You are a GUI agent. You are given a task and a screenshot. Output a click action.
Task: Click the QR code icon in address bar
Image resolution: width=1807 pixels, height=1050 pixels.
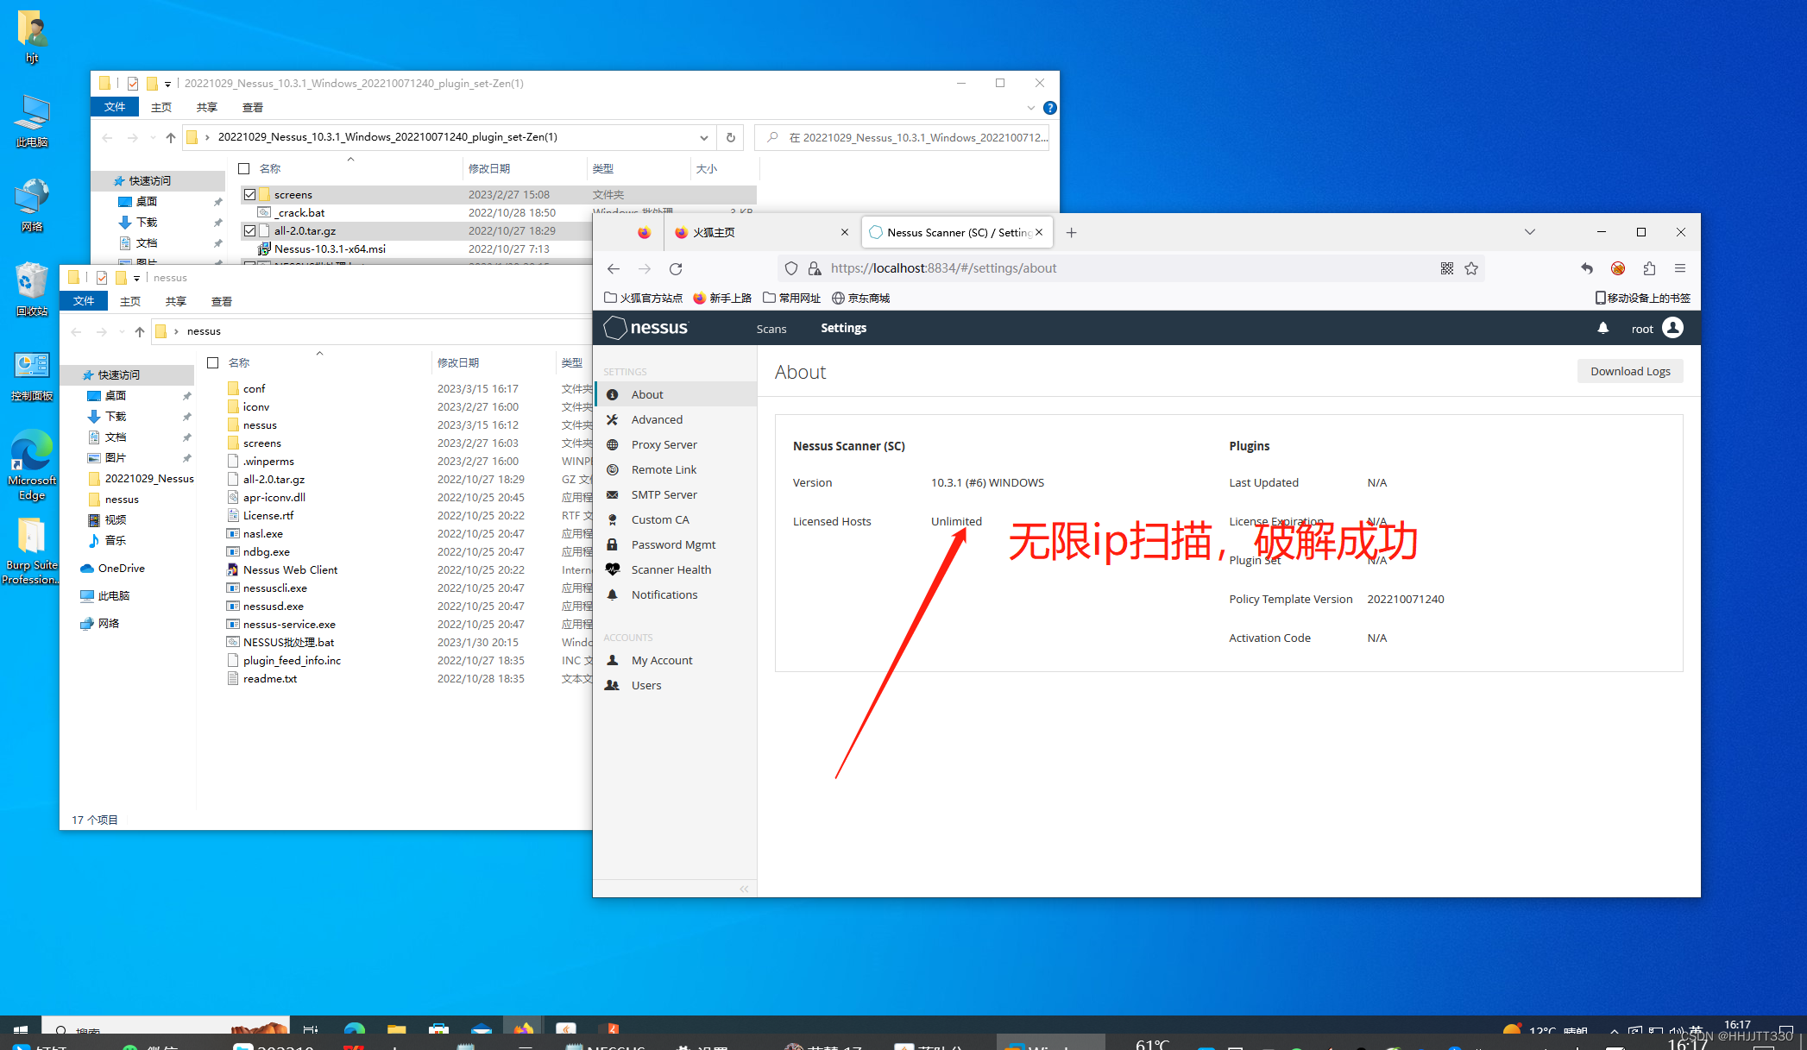[x=1447, y=268]
